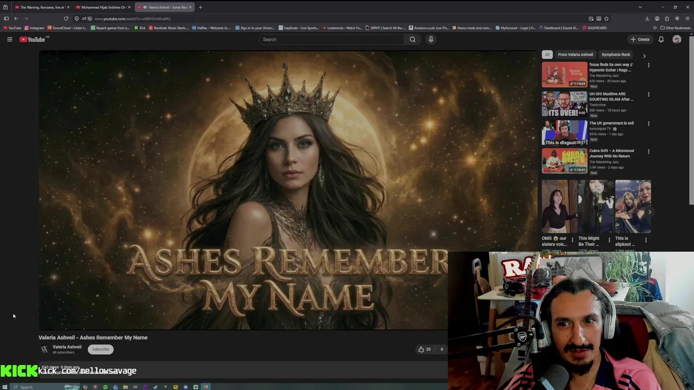694x390 pixels.
Task: Open options for the UK government video
Action: click(x=648, y=123)
